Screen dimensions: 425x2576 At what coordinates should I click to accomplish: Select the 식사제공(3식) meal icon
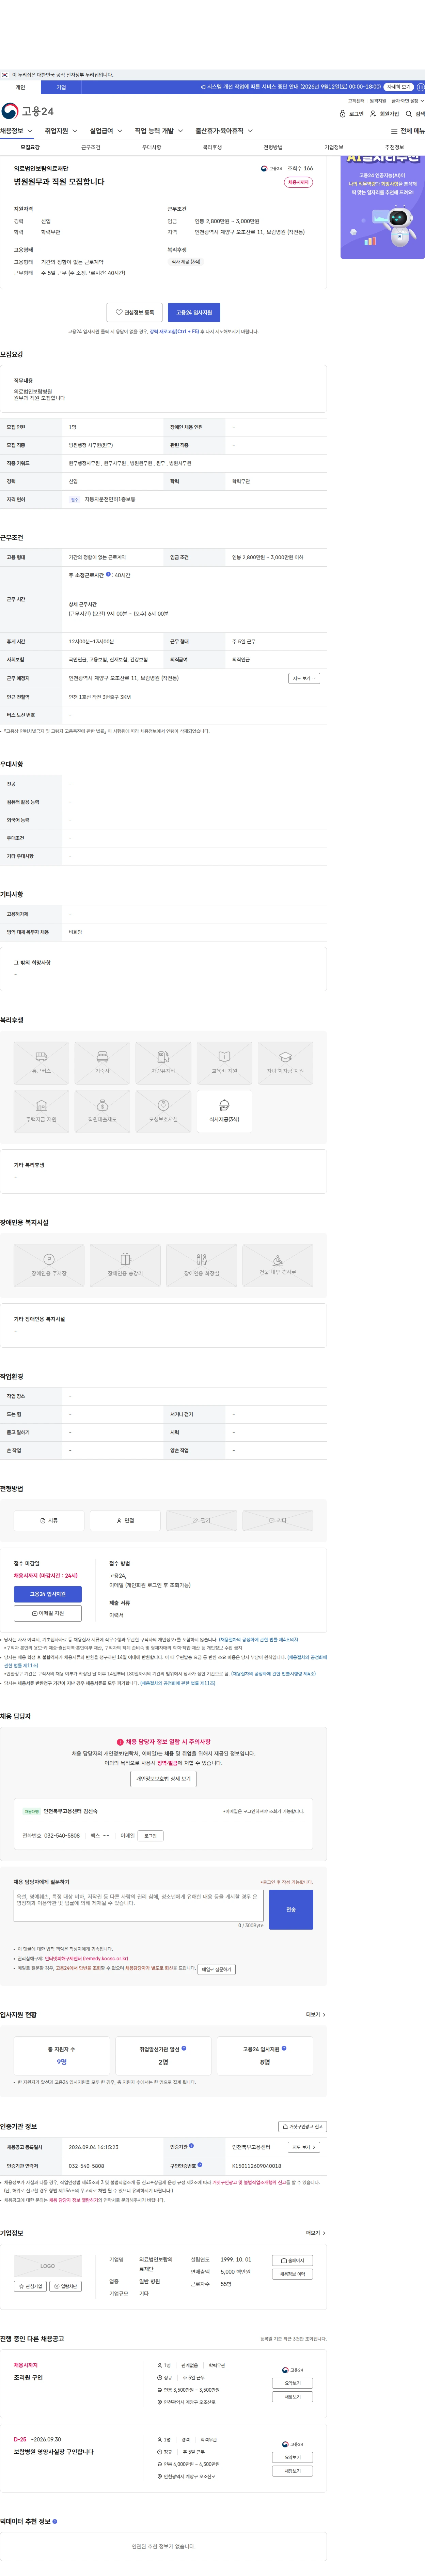tap(224, 1111)
